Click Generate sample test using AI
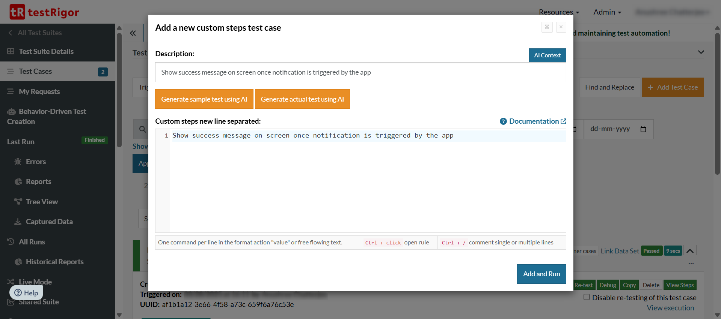The width and height of the screenshot is (721, 319). [204, 99]
